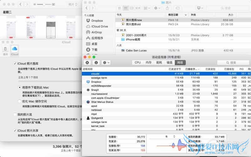This screenshot has height=157, width=251.
Task: Select the 网络 tab
Action: pos(180,62)
